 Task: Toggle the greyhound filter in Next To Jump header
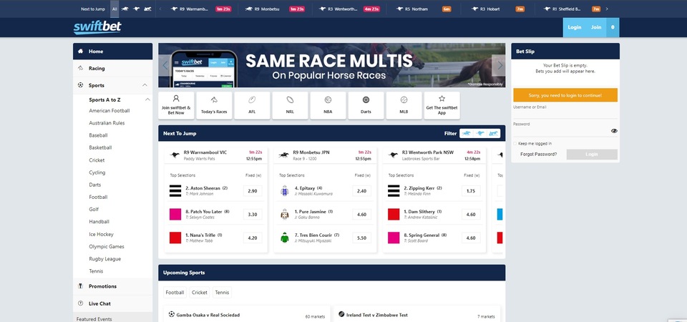[480, 133]
